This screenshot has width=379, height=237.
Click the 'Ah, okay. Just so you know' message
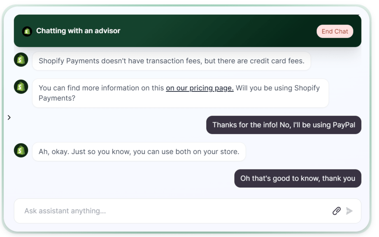click(139, 152)
